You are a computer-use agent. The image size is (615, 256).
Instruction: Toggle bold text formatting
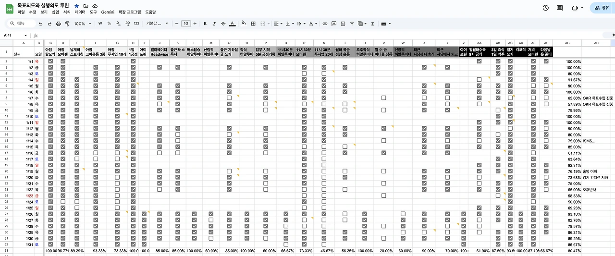tap(206, 24)
